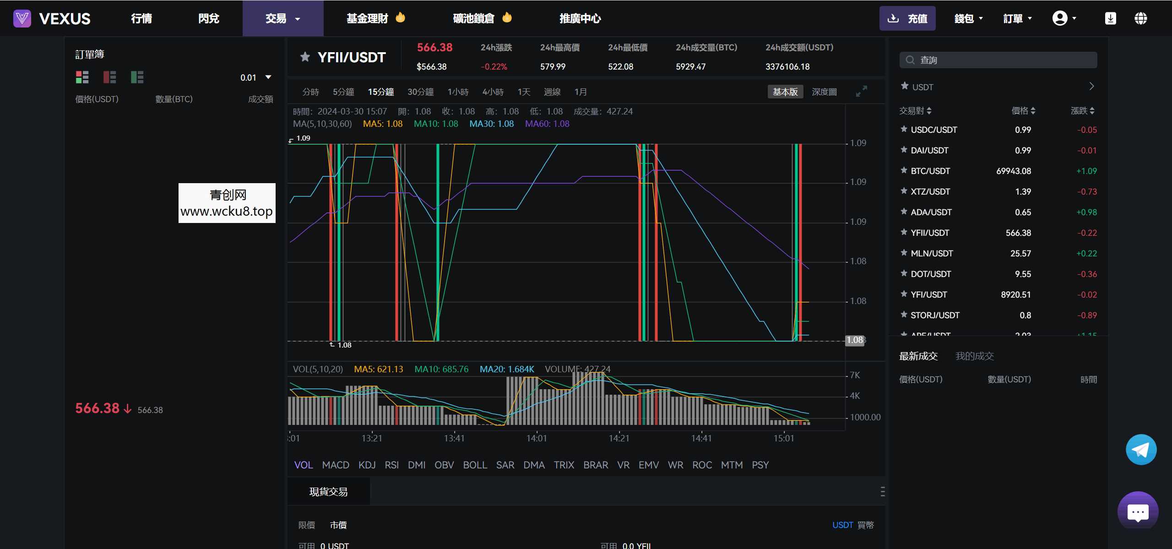Switch chart to 深度圖 mode
This screenshot has height=549, width=1172.
pos(824,91)
